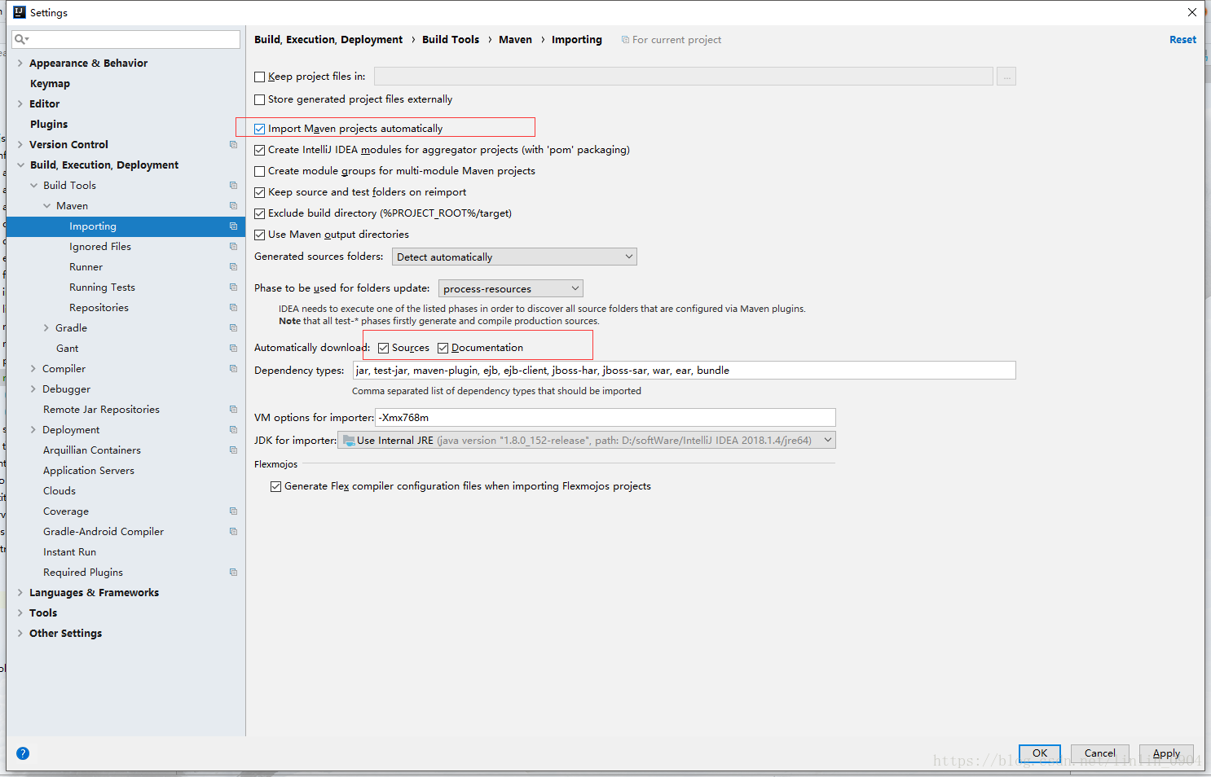This screenshot has width=1211, height=777.
Task: Click project-level icon beside Ignored Files
Action: (x=233, y=247)
